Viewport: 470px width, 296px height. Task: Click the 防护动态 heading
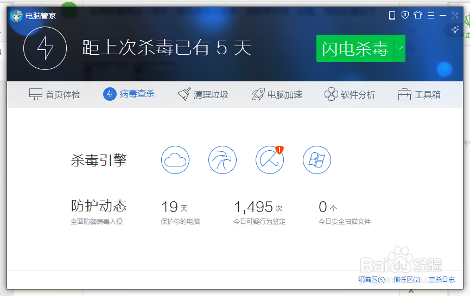click(x=99, y=206)
